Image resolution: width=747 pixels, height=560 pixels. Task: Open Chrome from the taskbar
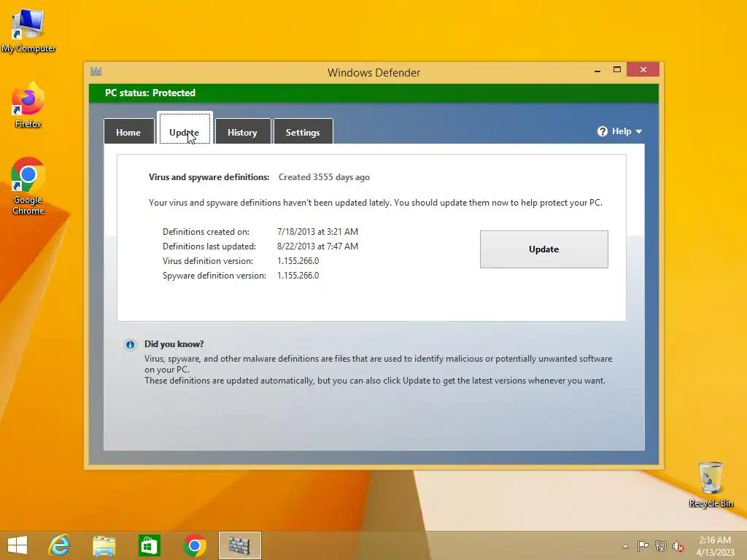pyautogui.click(x=194, y=545)
